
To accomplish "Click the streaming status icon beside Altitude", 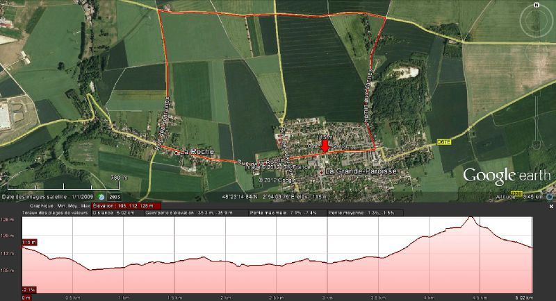I will point(550,197).
